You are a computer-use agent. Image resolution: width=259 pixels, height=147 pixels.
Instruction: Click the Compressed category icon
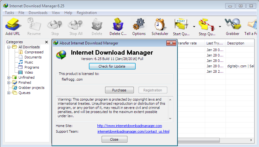[21, 52]
